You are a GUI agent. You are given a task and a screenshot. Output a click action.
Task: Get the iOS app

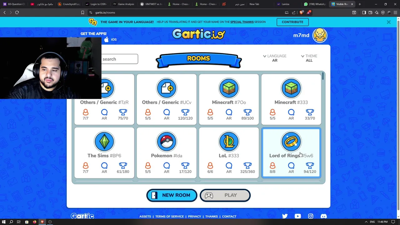[x=110, y=39]
